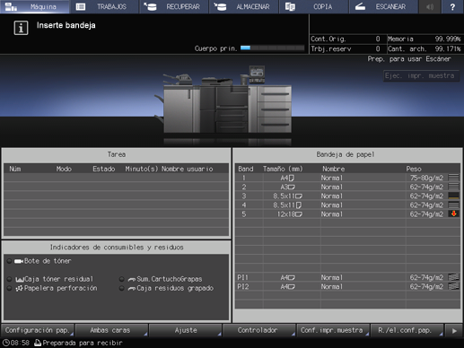The image size is (464, 348).
Task: Click the clock icon in status bar
Action: [x=5, y=343]
